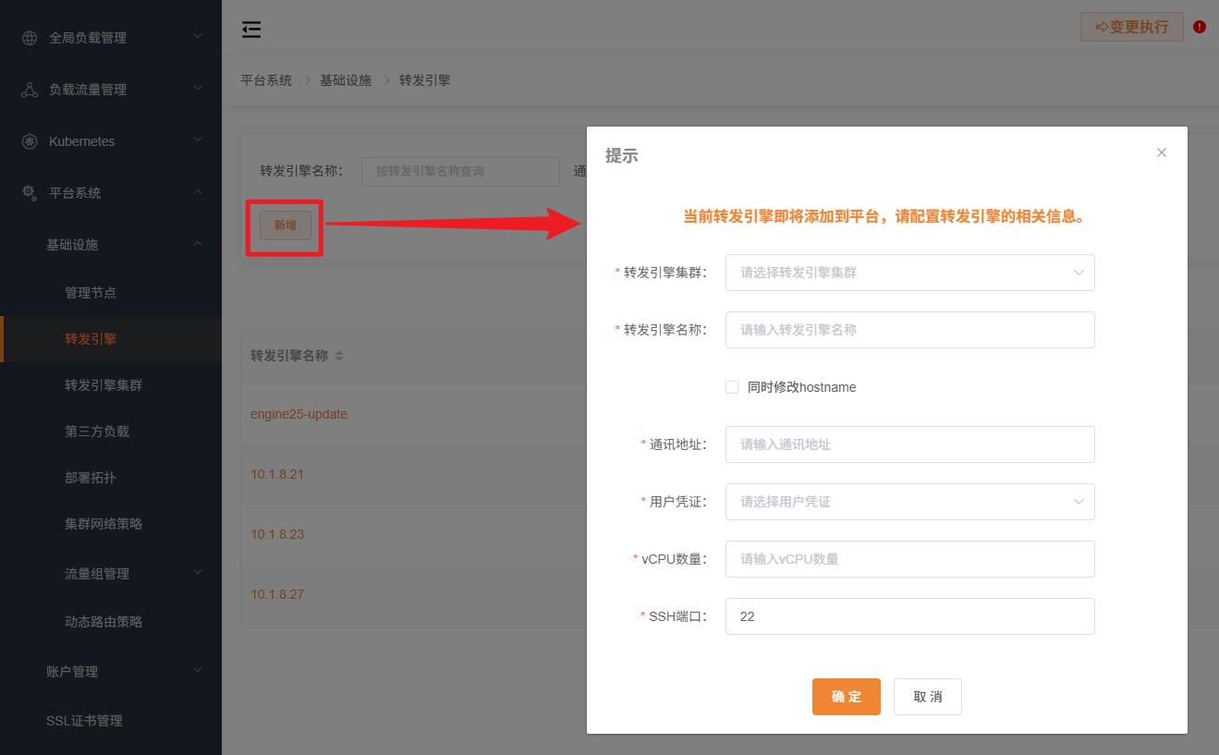Open the 用户凭证 dropdown
The height and width of the screenshot is (755, 1219).
point(910,502)
